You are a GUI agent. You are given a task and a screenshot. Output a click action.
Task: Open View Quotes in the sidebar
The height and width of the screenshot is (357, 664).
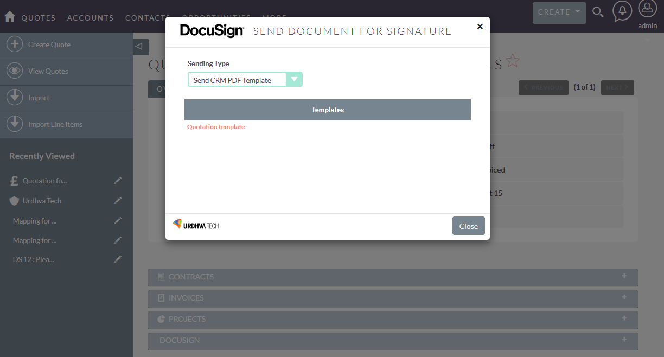coord(48,71)
